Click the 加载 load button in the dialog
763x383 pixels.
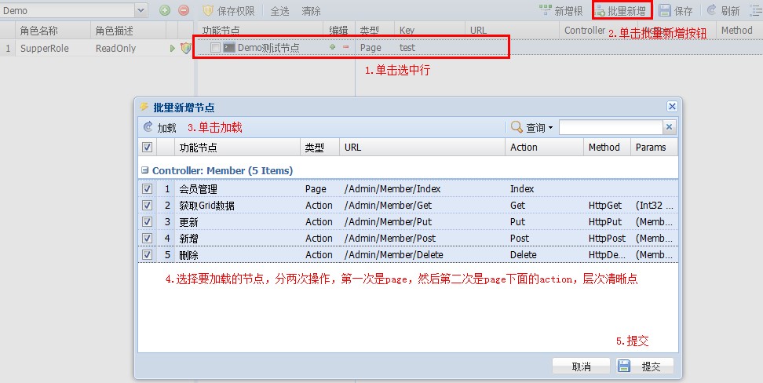tap(160, 127)
